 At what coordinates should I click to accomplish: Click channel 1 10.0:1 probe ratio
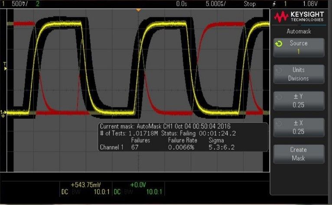[x=101, y=192]
